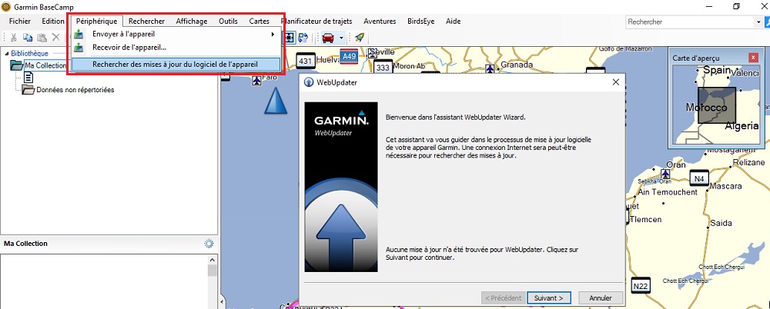Select the unnamed list document icon
Image resolution: width=770 pixels, height=309 pixels.
click(x=28, y=78)
